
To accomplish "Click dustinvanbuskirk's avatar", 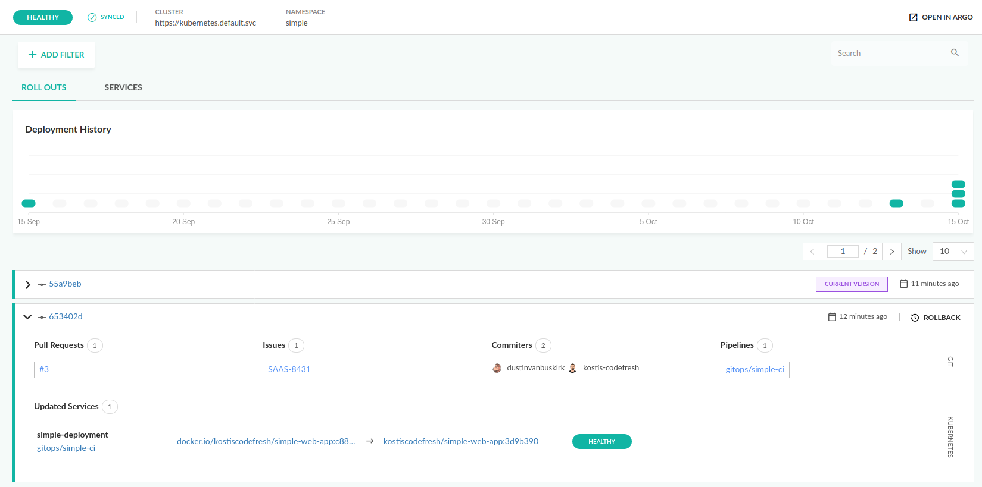I will tap(497, 368).
